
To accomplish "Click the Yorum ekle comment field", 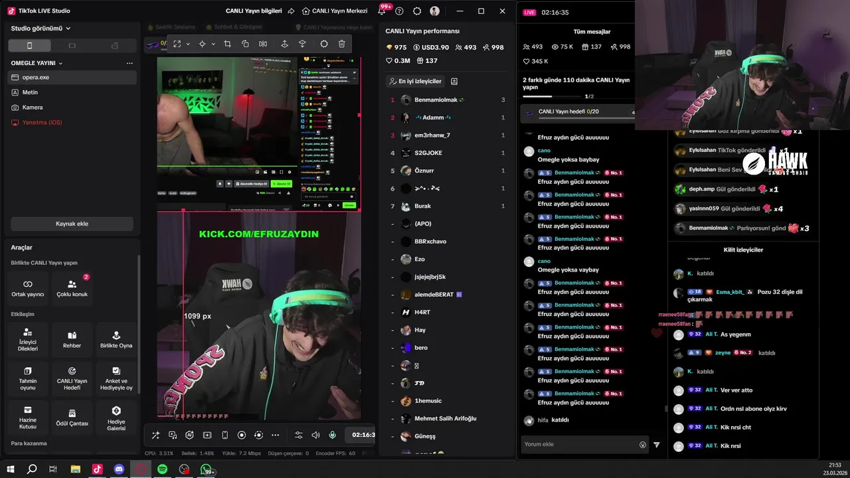I will point(578,445).
